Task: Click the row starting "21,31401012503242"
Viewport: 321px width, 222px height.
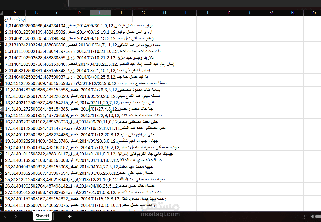Action: point(89,154)
